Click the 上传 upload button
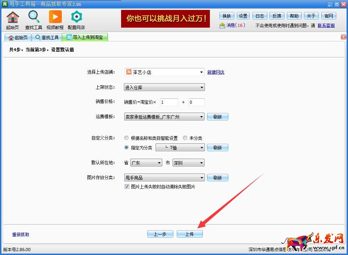The width and height of the screenshot is (348, 255). pyautogui.click(x=190, y=234)
